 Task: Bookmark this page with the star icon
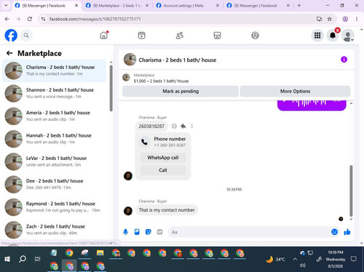[329, 19]
